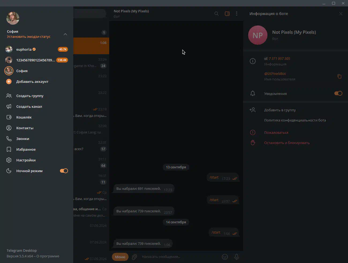Click Stop and block bot link
This screenshot has height=263, width=348.
287,143
